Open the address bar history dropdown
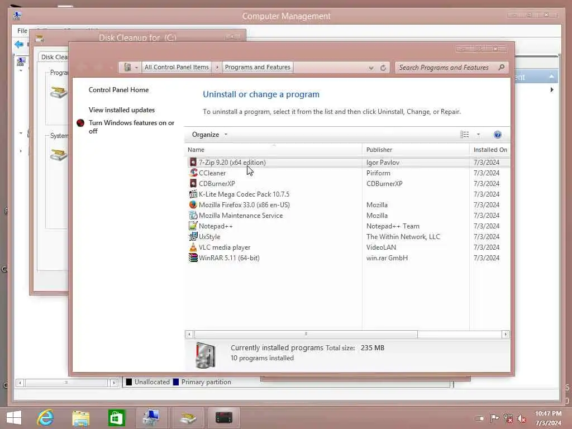 pos(371,68)
